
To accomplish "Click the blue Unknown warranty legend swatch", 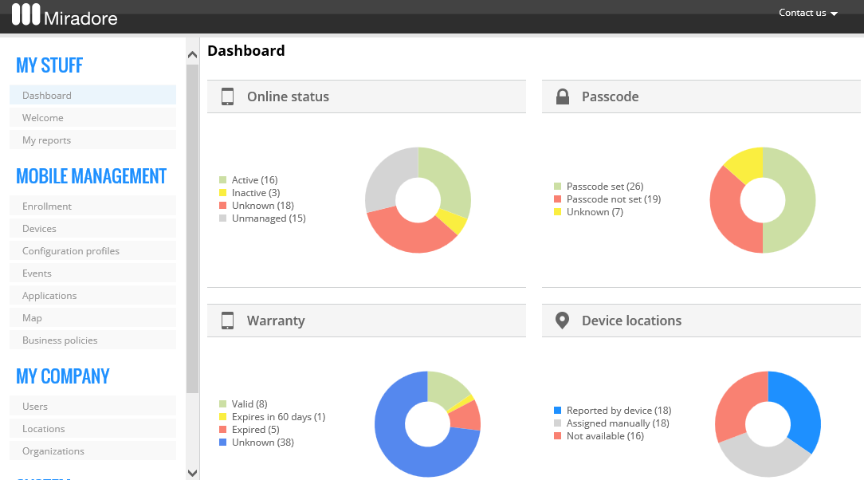I will coord(223,443).
